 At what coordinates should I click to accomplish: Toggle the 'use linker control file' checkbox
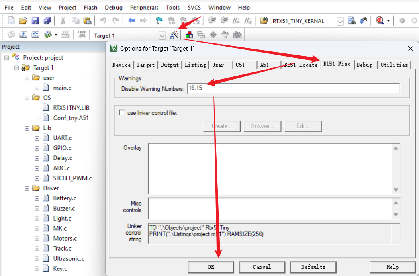pyautogui.click(x=122, y=113)
